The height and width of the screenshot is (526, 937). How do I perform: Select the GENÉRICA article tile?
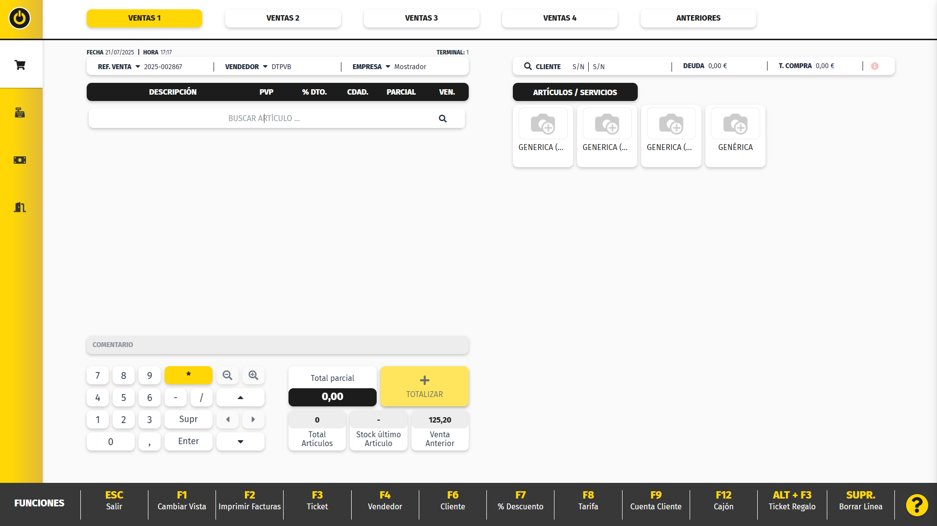click(x=735, y=136)
